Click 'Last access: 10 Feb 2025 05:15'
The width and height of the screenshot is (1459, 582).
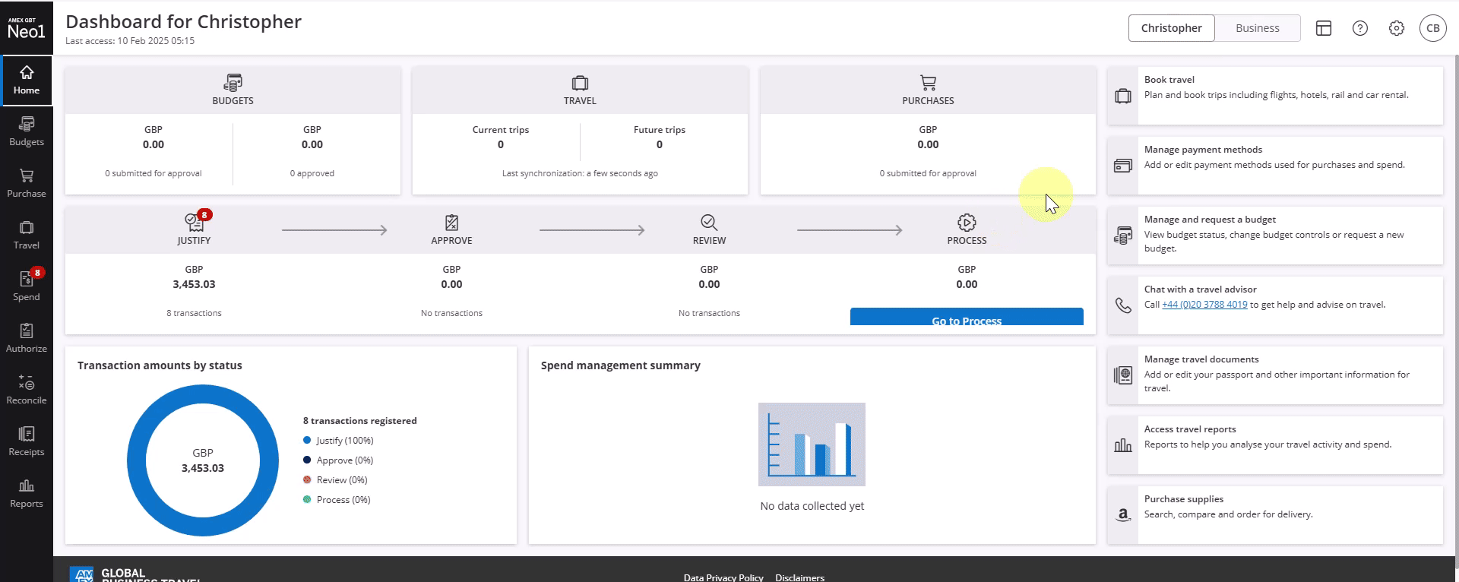click(130, 41)
